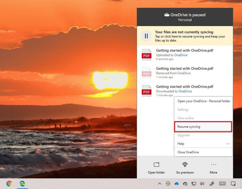
Task: Click the OneDrive cloud icon in system tray
Action: [177, 183]
